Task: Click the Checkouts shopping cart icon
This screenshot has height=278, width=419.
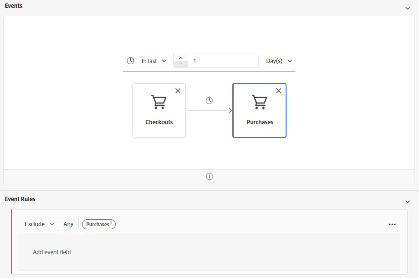Action: point(159,102)
